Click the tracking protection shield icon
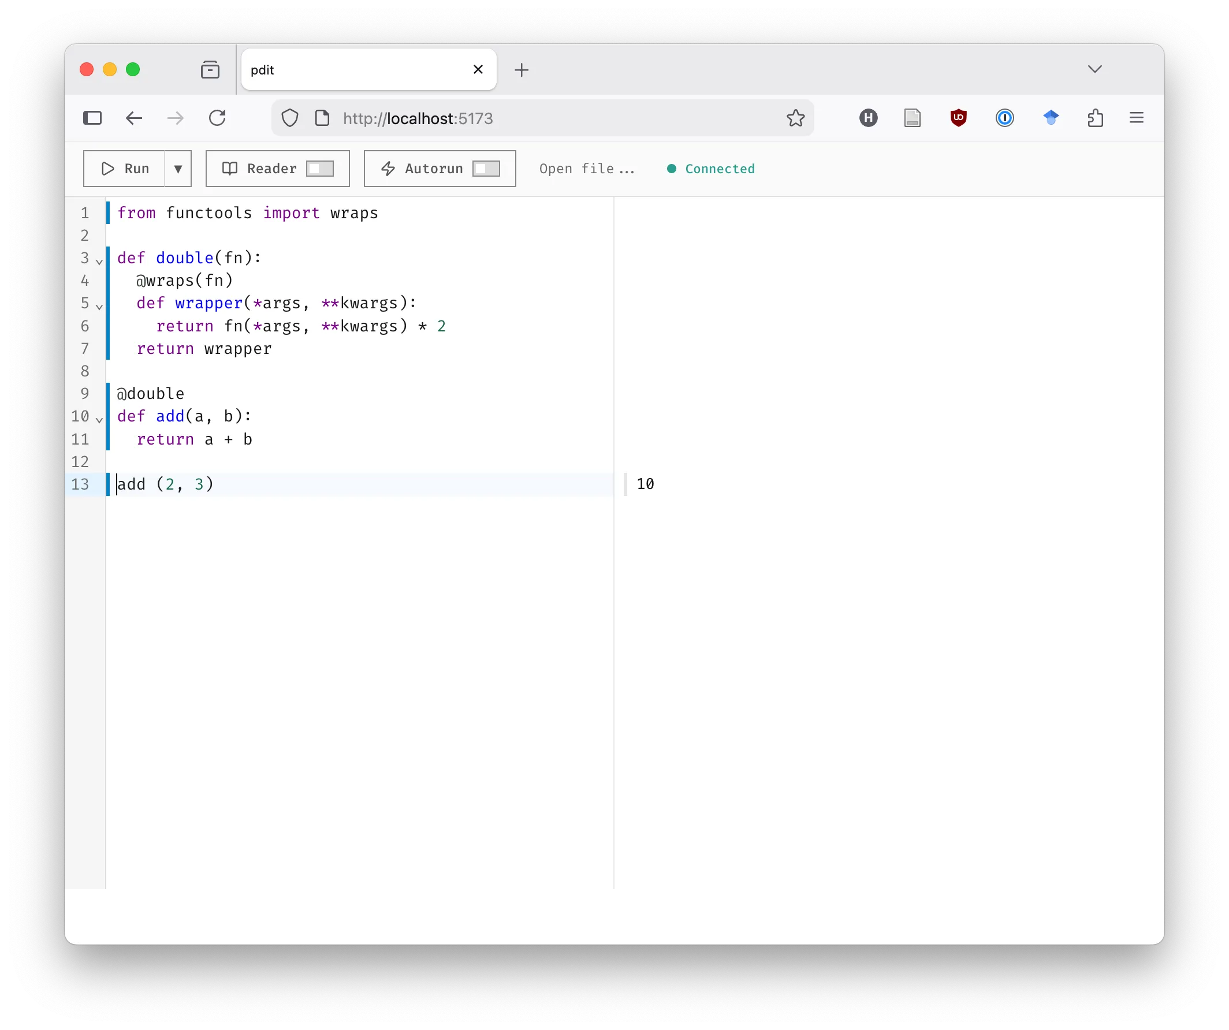This screenshot has height=1030, width=1229. (290, 118)
